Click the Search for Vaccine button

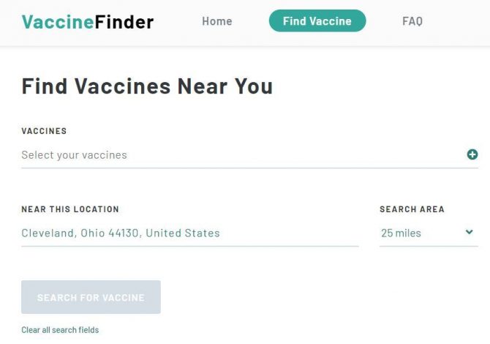pyautogui.click(x=91, y=297)
